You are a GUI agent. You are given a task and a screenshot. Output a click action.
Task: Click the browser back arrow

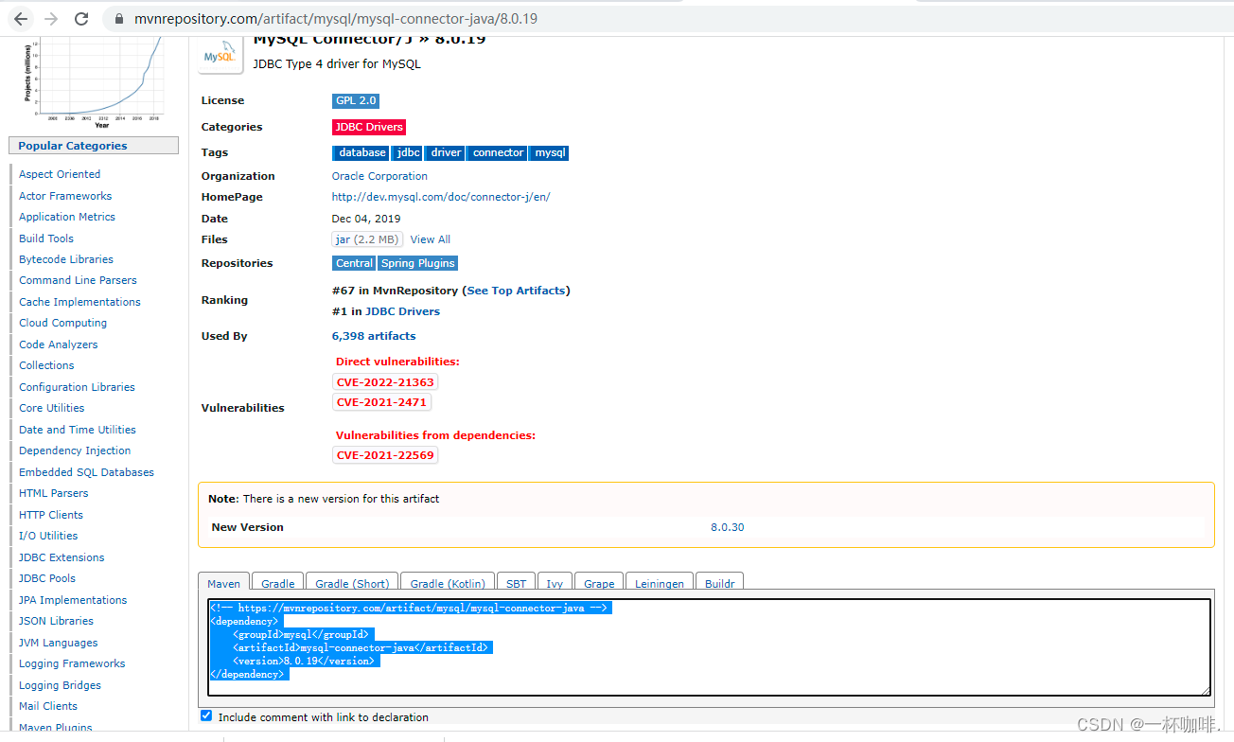coord(21,19)
